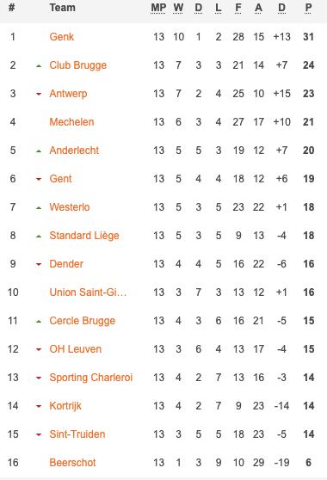This screenshot has height=480, width=327.
Task: Click green up arrow beside Anderlecht
Action: 39,151
